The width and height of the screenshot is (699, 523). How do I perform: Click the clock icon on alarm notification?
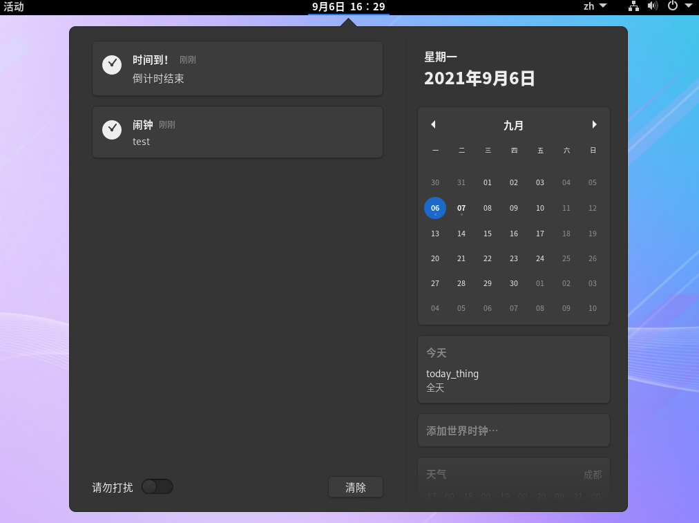coord(112,130)
